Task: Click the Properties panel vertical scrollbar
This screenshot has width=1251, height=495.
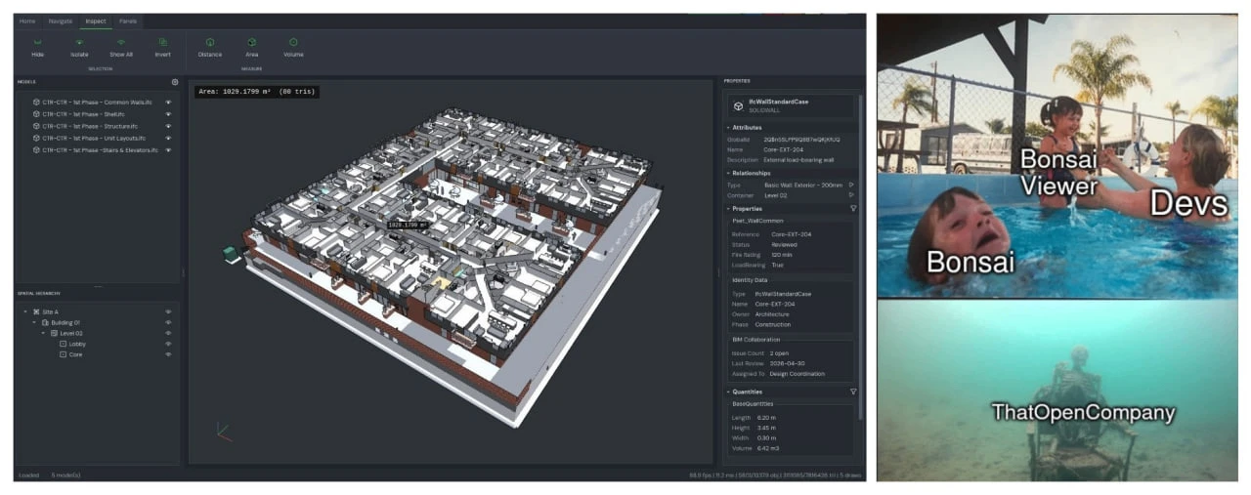Action: tap(860, 256)
